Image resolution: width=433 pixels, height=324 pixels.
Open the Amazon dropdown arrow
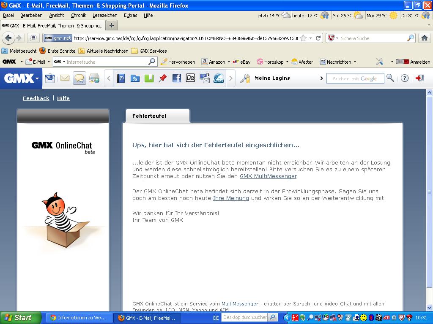229,62
